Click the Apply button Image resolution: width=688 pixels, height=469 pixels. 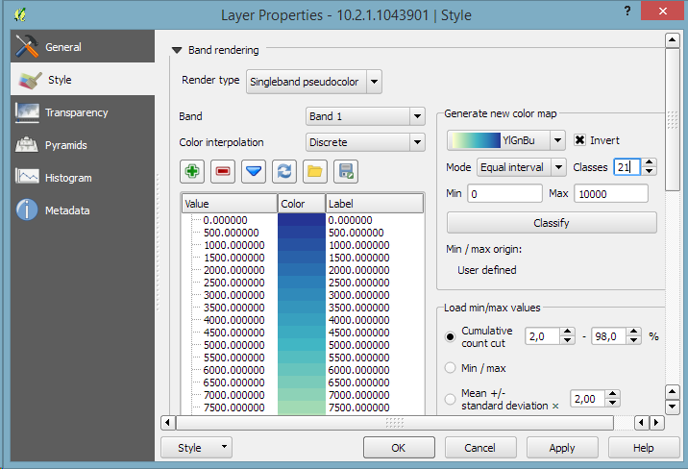(x=562, y=448)
